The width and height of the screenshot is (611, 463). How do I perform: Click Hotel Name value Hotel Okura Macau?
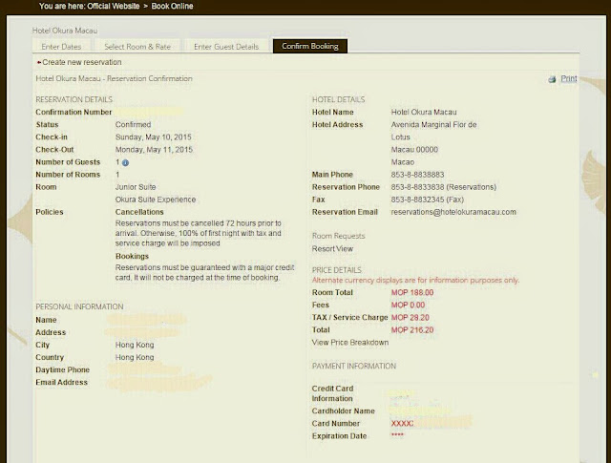pyautogui.click(x=424, y=113)
